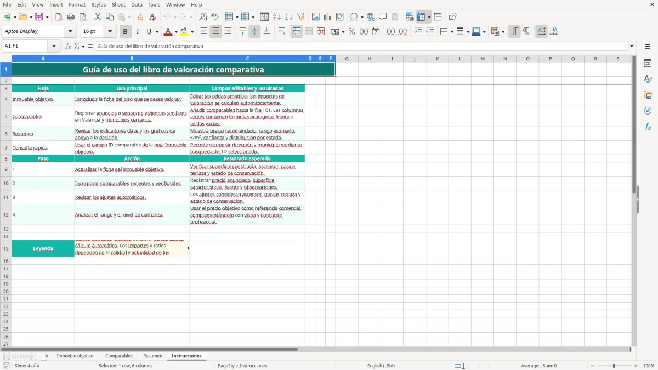Click the zoom in plus button
Viewport: 658px width, 370px height.
636,366
